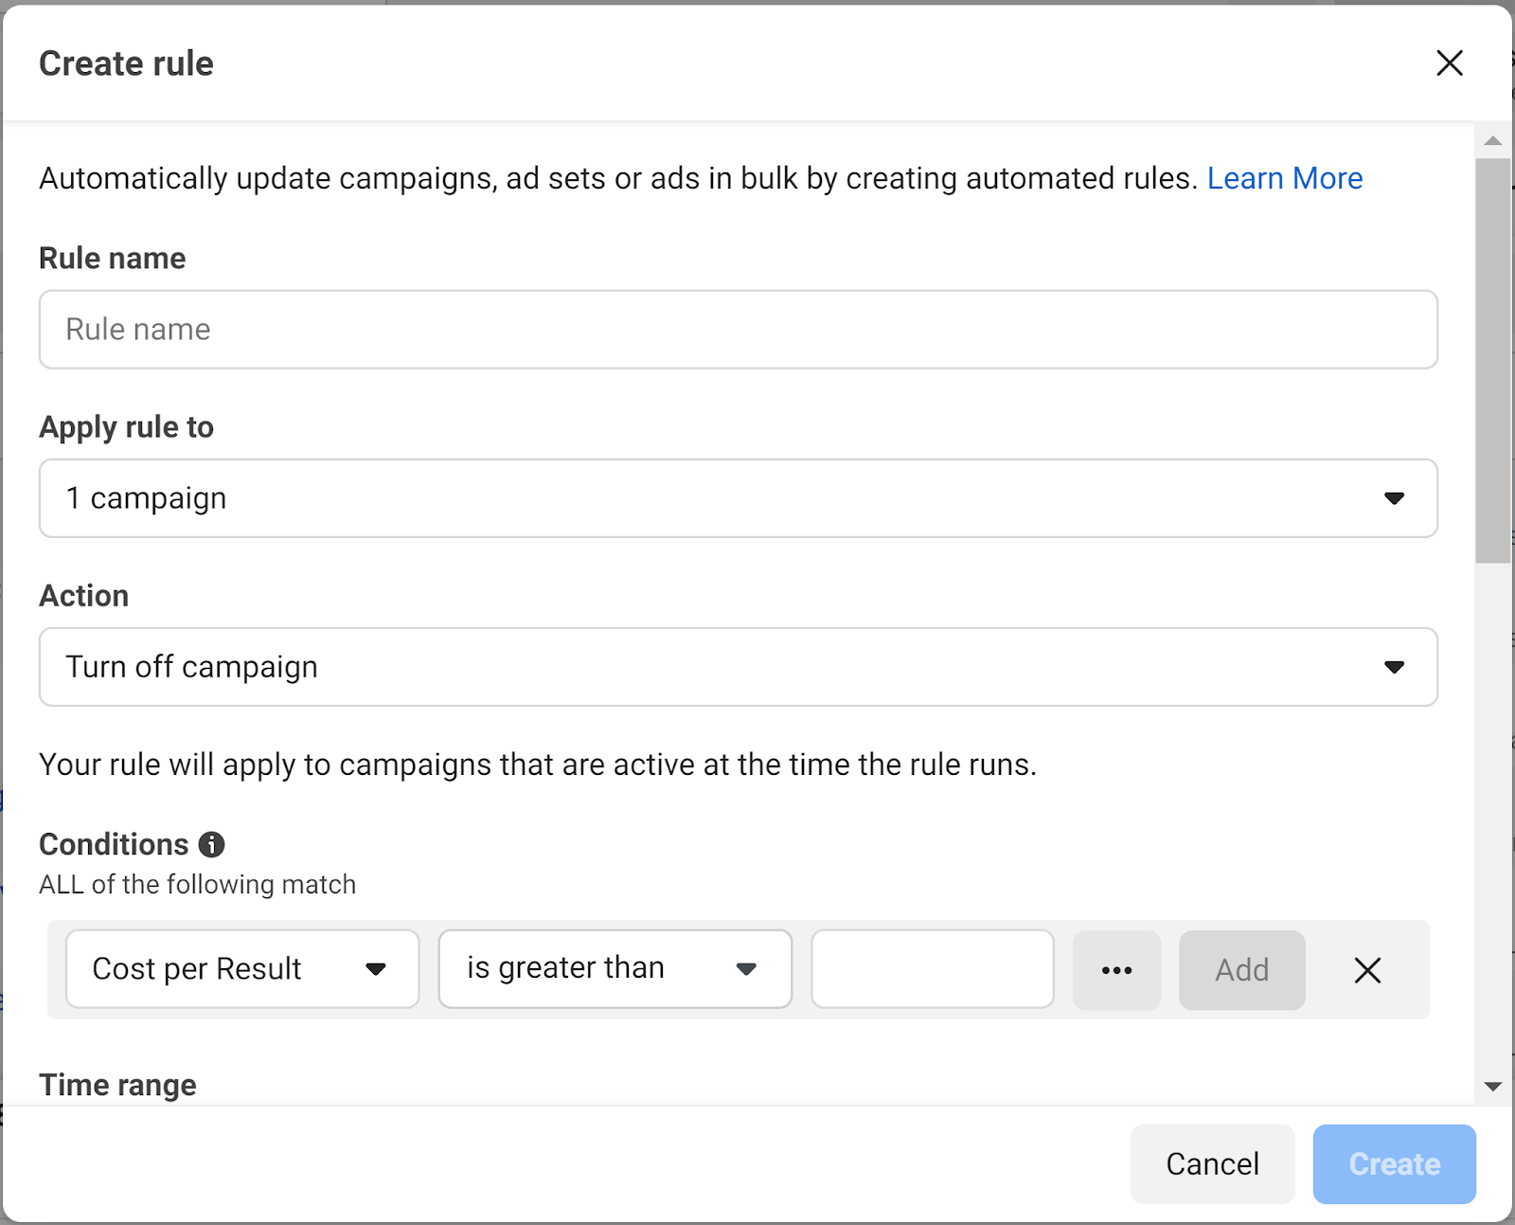Screen dimensions: 1515x1225
Task: Click the condition value input box
Action: pyautogui.click(x=932, y=969)
